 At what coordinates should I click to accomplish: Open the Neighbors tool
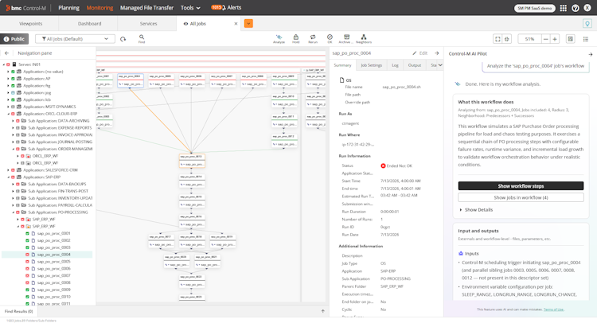(364, 38)
